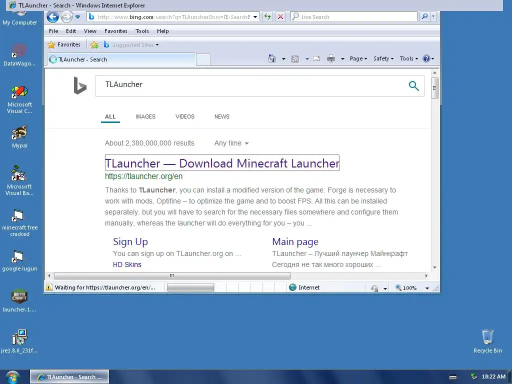Open the Safety command bar menu
This screenshot has width=512, height=384.
[383, 59]
